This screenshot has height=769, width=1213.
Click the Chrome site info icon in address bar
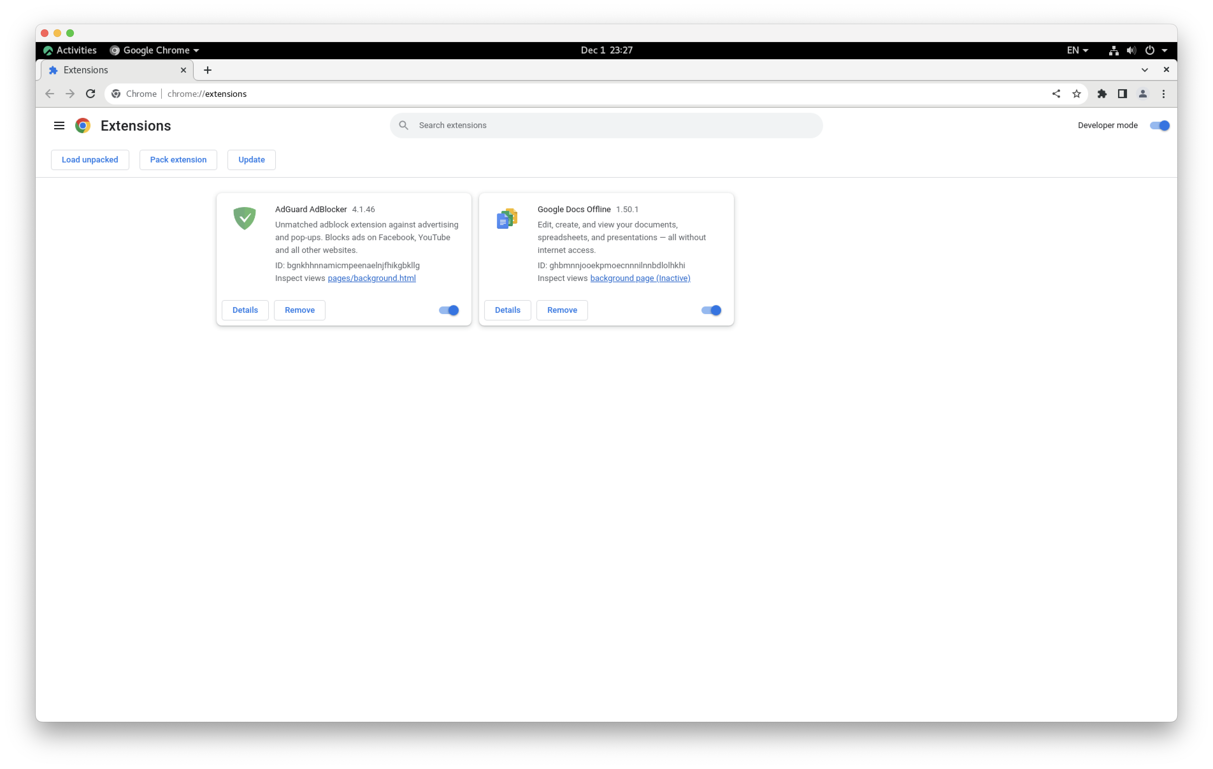(x=116, y=94)
